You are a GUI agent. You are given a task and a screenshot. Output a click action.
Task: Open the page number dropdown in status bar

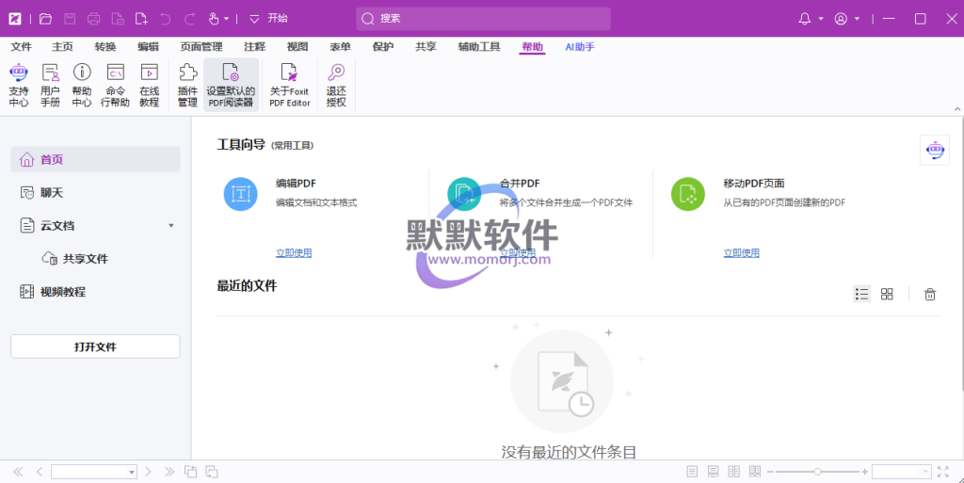pyautogui.click(x=131, y=472)
